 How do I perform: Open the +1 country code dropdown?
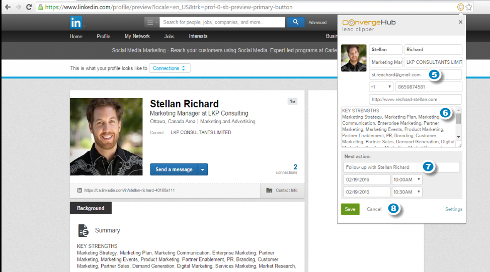381,87
